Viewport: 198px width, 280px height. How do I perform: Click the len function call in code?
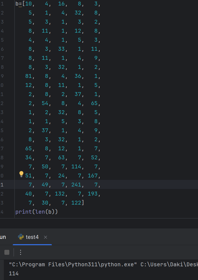pos(40,212)
